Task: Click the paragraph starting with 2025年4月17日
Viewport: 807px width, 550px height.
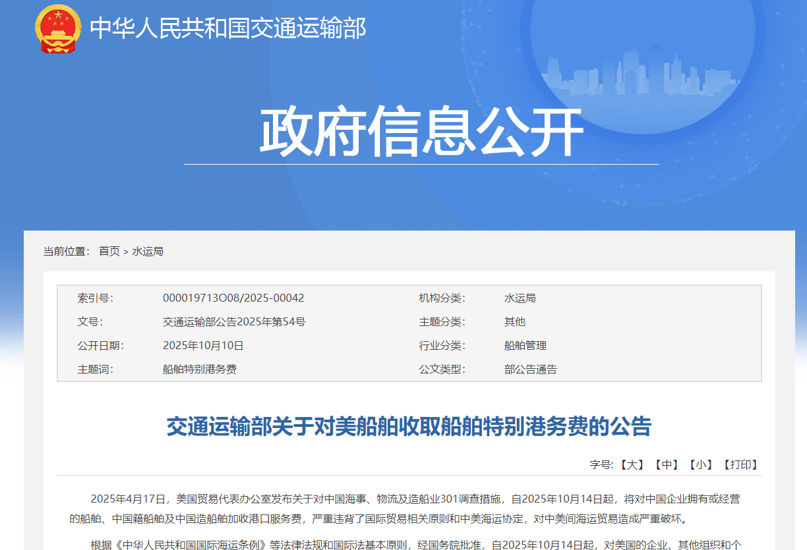Action: (x=409, y=509)
